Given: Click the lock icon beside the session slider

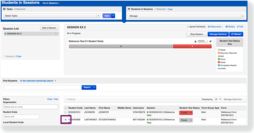Looking at the screenshot, I should (x=195, y=41).
